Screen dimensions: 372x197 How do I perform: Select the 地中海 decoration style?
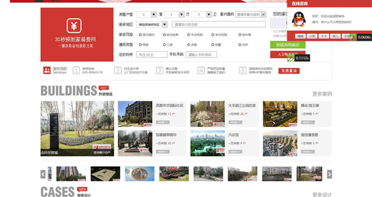click(x=240, y=35)
